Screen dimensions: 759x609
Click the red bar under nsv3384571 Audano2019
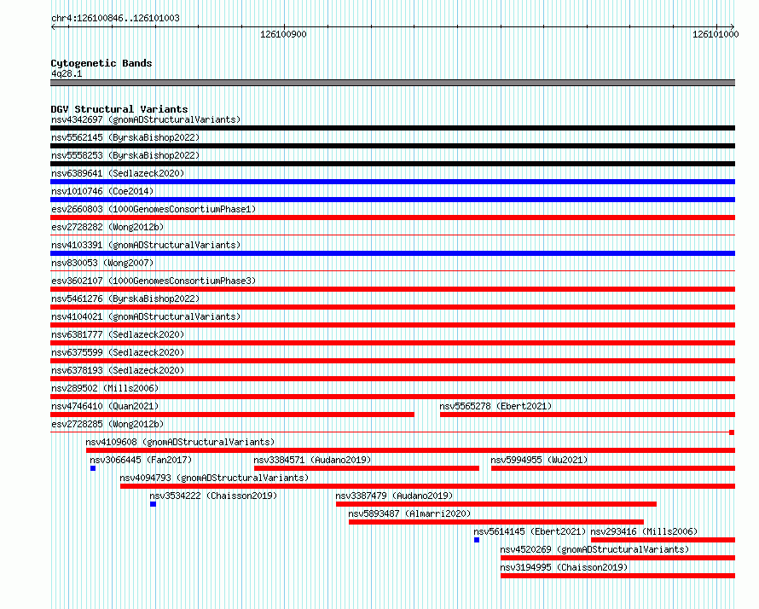click(367, 468)
